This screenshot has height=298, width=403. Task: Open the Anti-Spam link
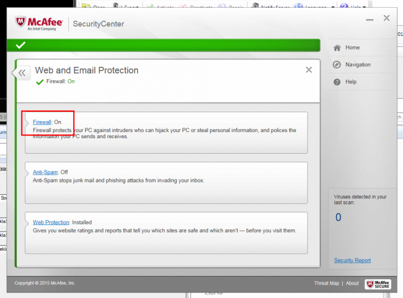[x=45, y=172]
